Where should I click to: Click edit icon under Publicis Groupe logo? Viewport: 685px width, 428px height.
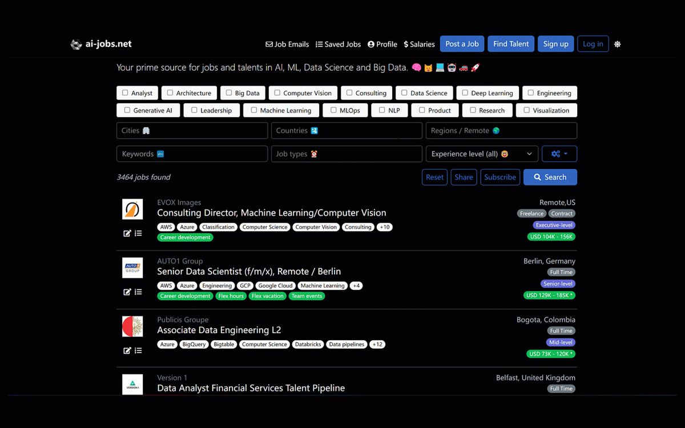tap(127, 350)
